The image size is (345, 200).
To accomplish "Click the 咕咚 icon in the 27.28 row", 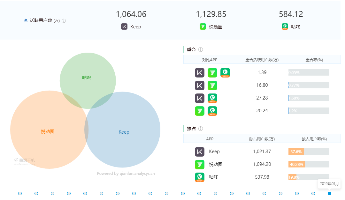I will [x=212, y=98].
